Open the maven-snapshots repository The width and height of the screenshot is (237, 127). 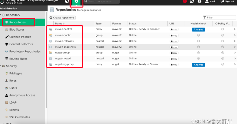(65, 47)
